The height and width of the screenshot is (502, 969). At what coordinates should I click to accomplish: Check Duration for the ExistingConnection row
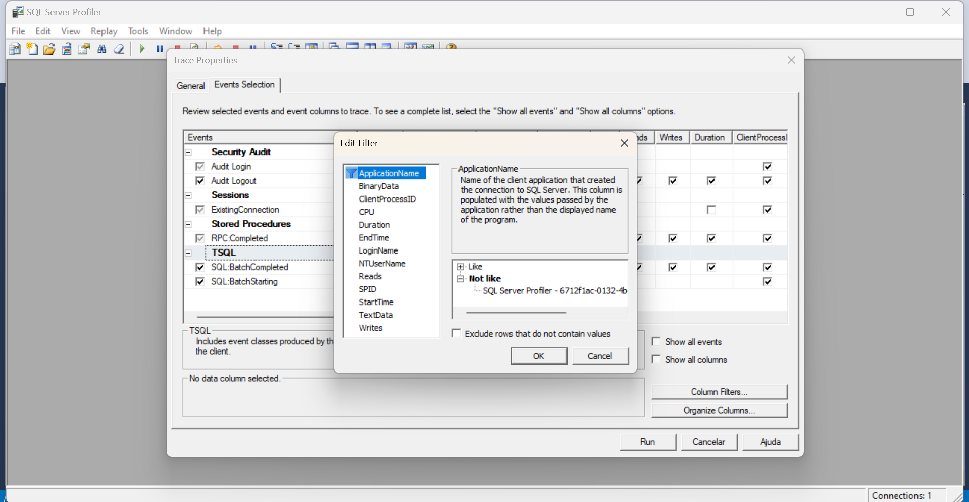(711, 210)
